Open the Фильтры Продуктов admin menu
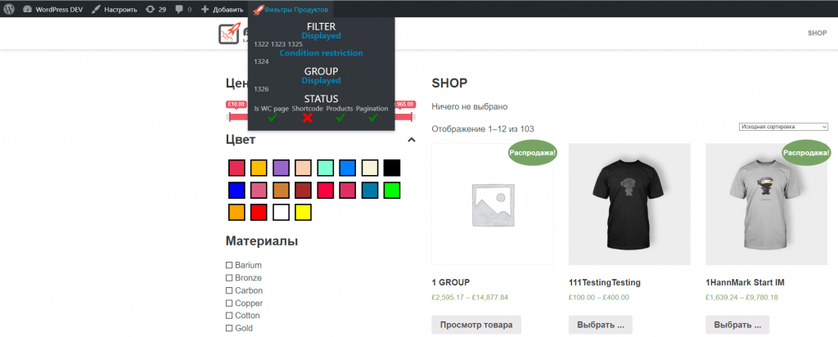838x337 pixels. coord(291,9)
